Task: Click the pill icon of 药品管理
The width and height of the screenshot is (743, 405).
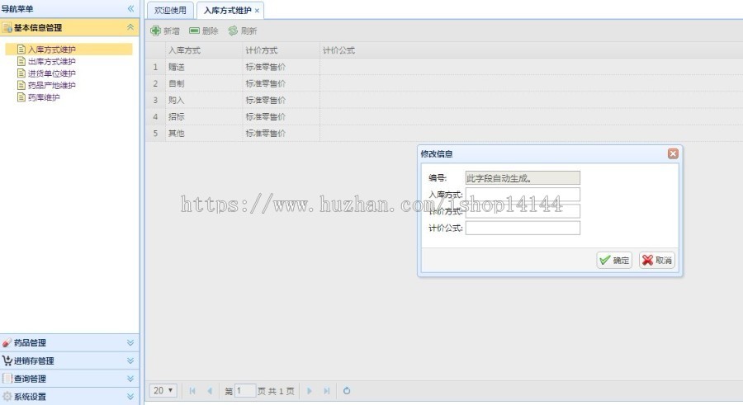Action: [x=7, y=342]
